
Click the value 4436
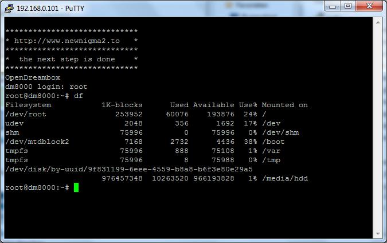(225, 142)
